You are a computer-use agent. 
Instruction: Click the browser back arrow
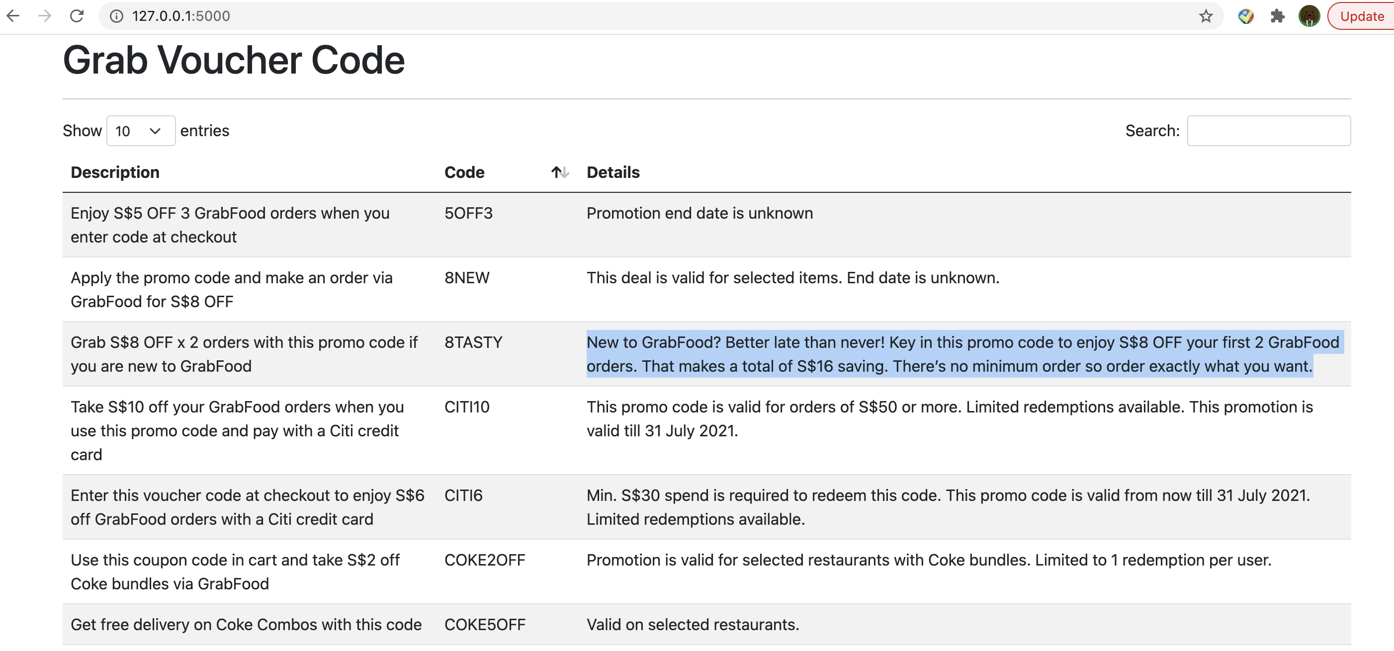13,16
